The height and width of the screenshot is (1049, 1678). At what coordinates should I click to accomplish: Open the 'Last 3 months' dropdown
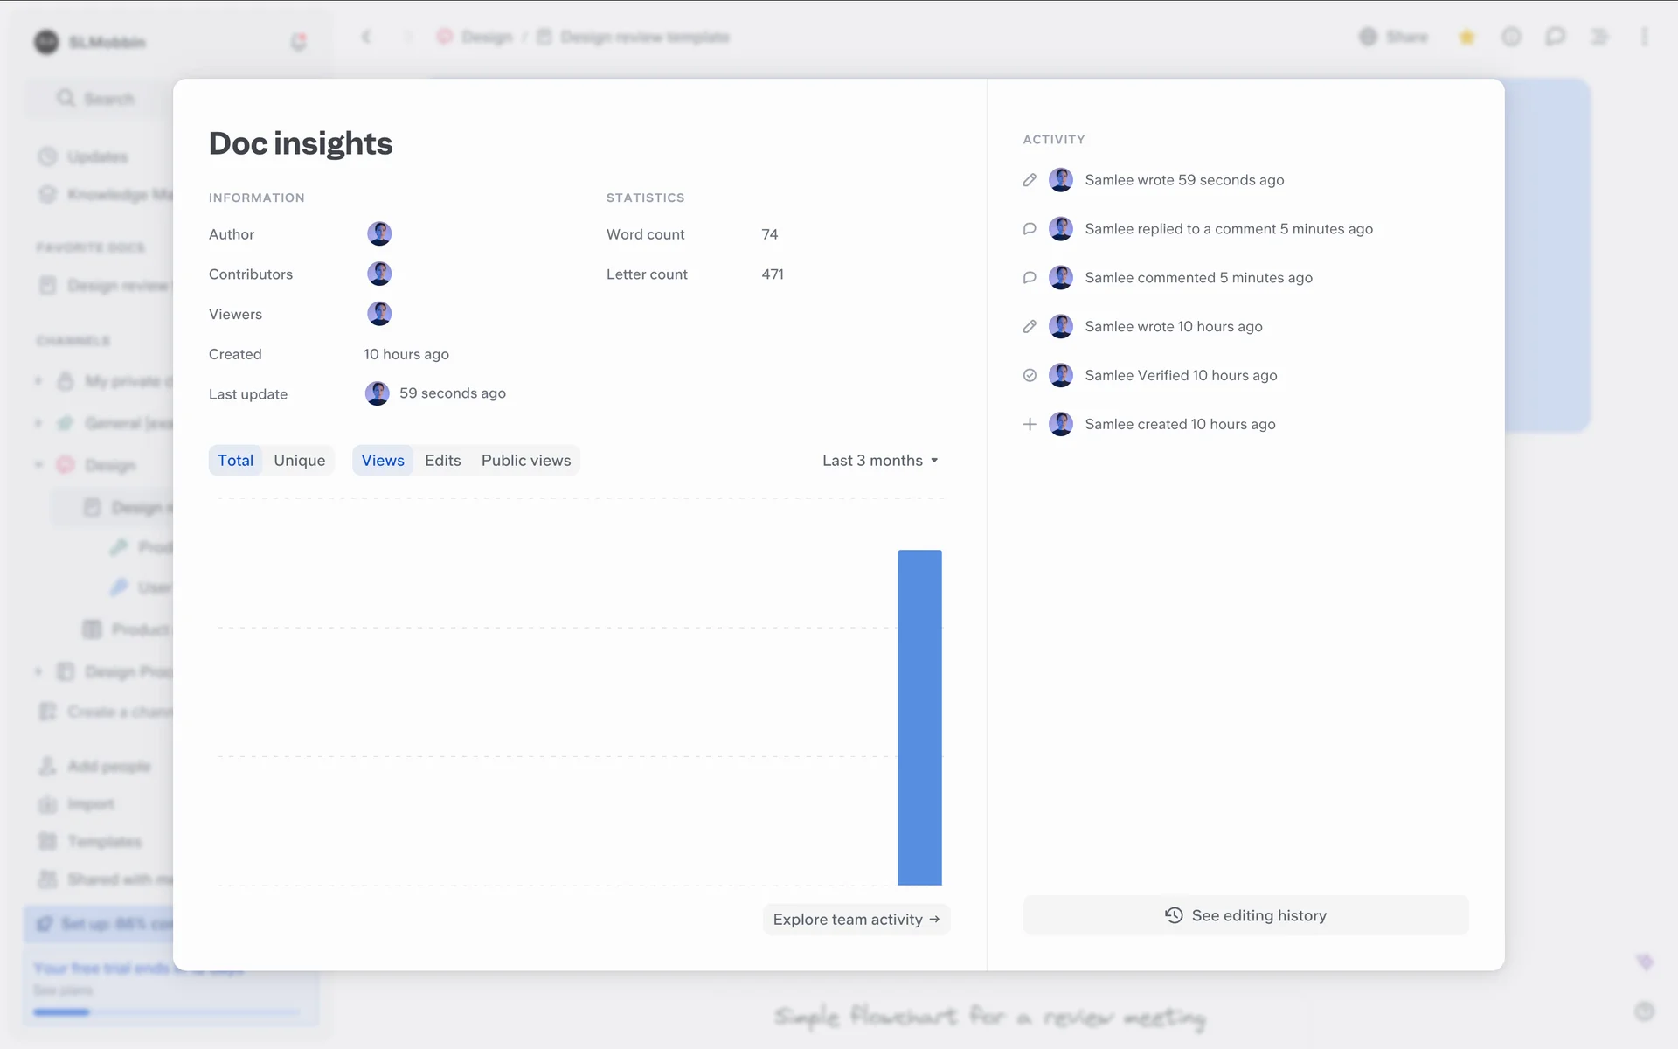[880, 461]
